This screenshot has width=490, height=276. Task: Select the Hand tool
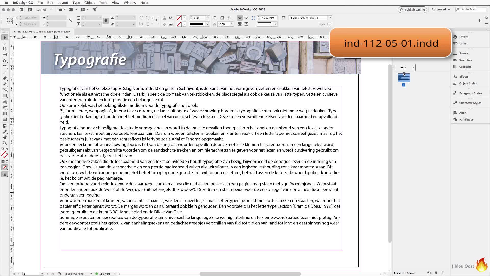click(5, 137)
